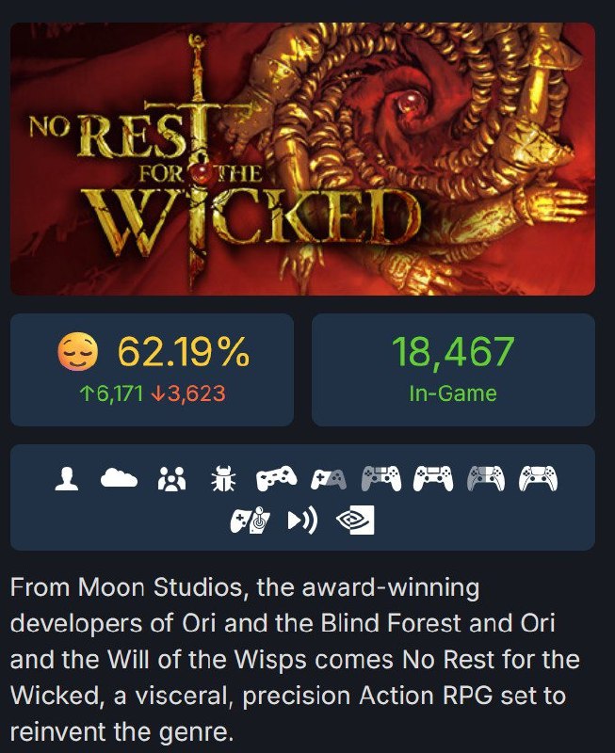Click the Single-player silhouette icon
This screenshot has width=615, height=753.
click(x=66, y=478)
